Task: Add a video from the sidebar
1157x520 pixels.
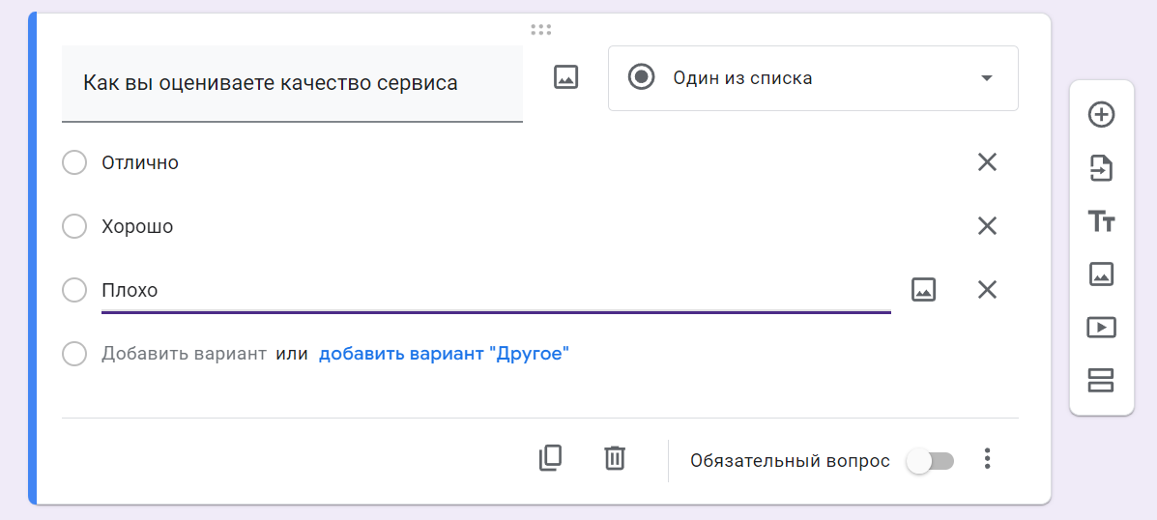Action: pos(1101,327)
